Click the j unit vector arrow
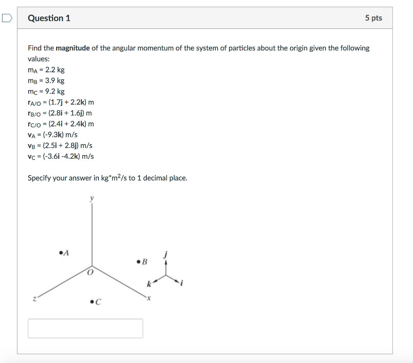The image size is (413, 363). [x=166, y=264]
